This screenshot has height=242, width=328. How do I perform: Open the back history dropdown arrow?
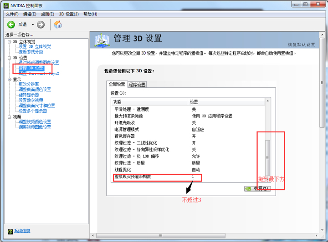click(33, 25)
